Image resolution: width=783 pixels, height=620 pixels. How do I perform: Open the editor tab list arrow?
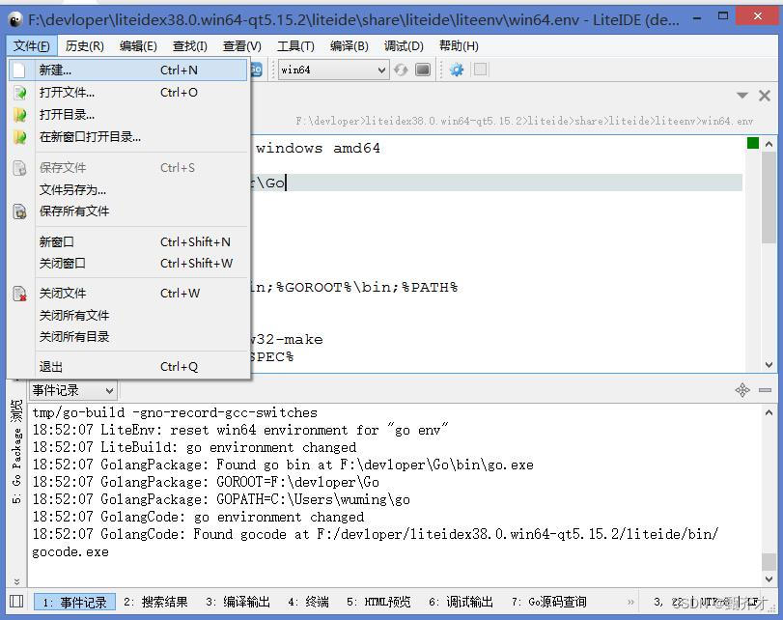tap(742, 95)
